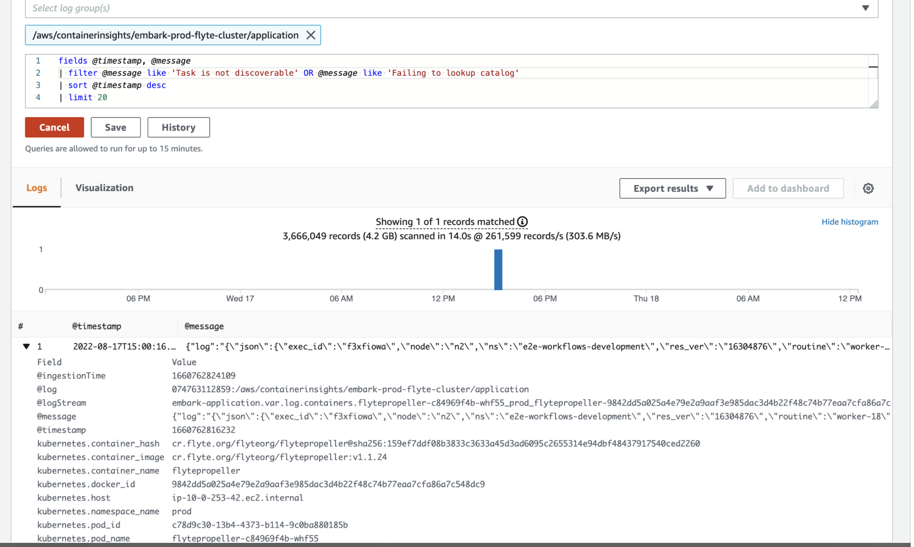Save the current query
The image size is (914, 547).
point(116,127)
